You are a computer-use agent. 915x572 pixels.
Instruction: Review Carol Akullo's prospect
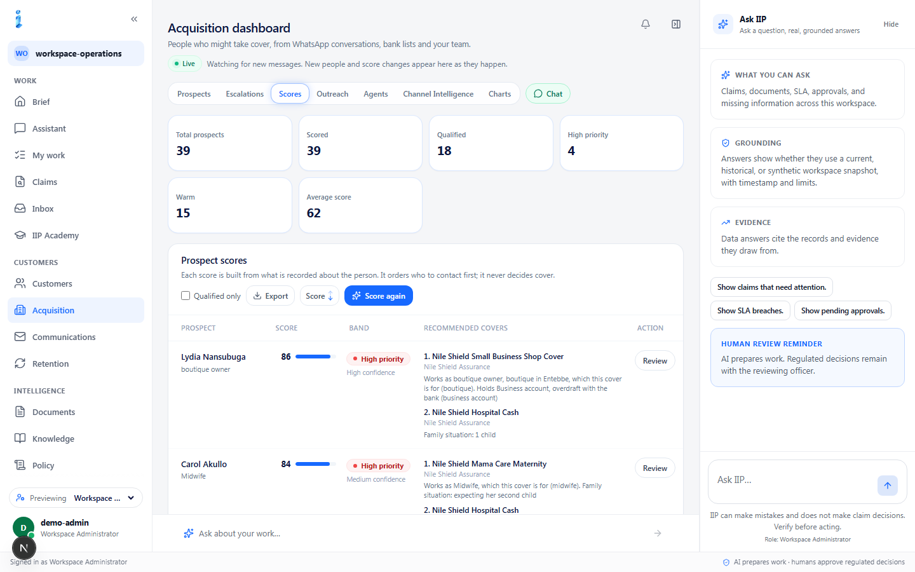pyautogui.click(x=654, y=468)
